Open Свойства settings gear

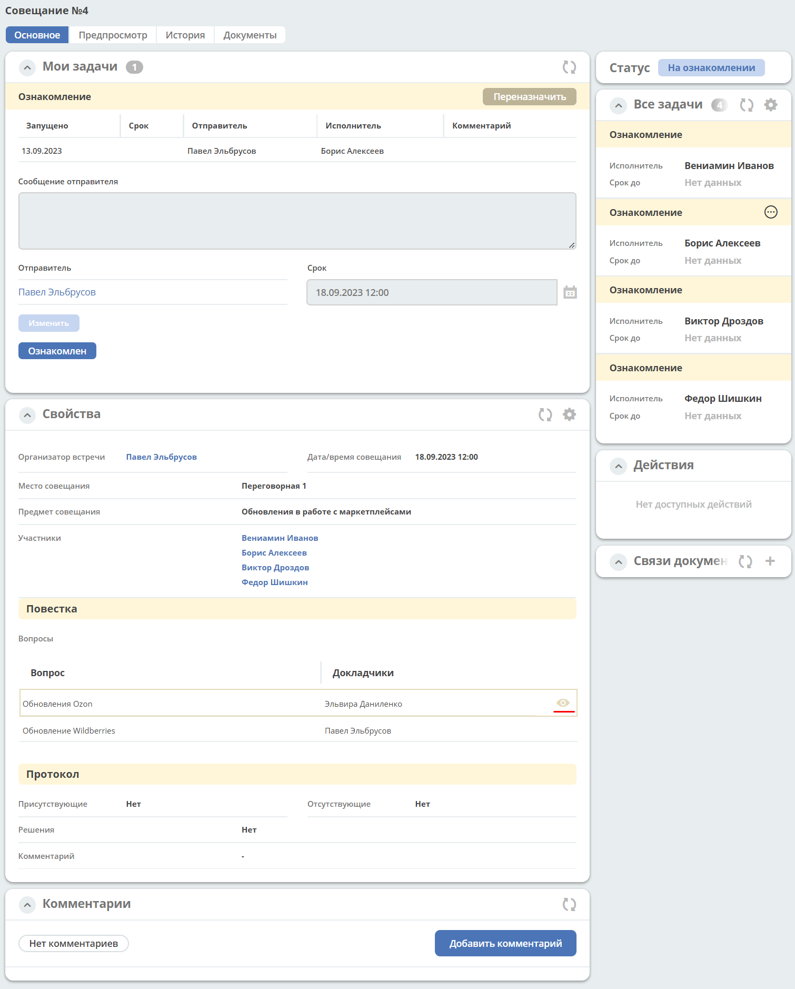[x=569, y=414]
